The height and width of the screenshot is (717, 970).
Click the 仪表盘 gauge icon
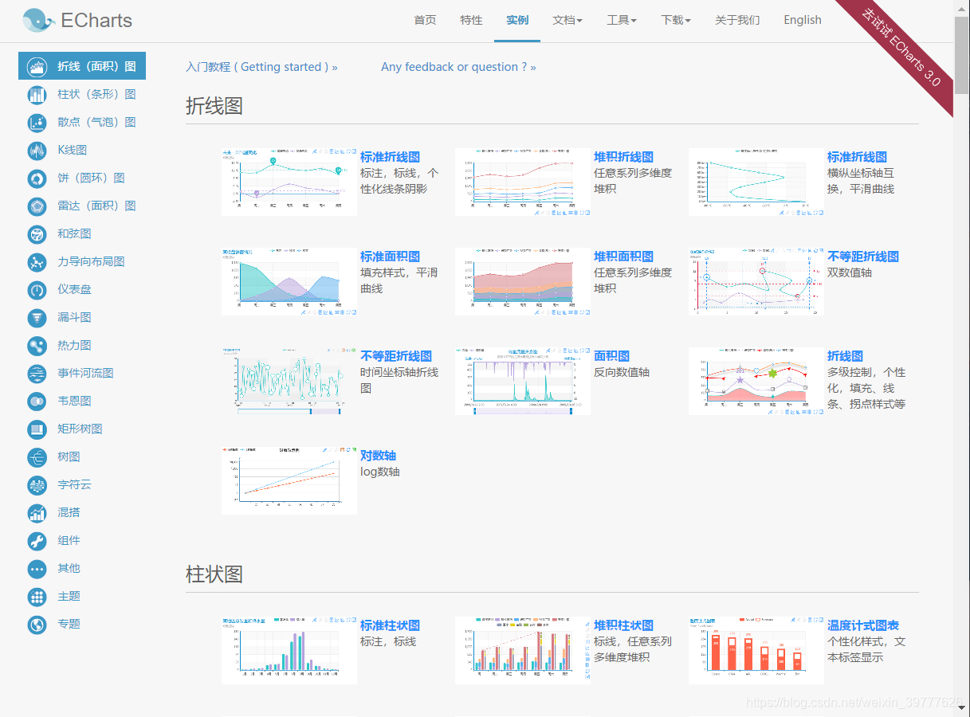37,290
